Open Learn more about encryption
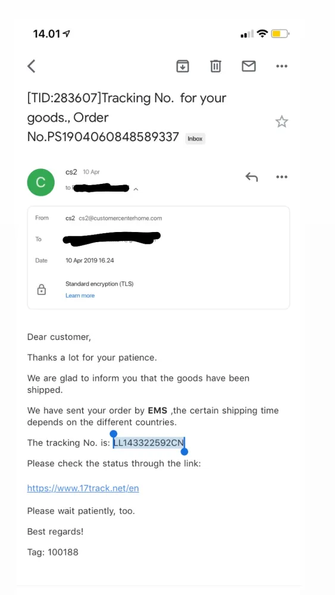The width and height of the screenshot is (335, 595). (x=80, y=296)
